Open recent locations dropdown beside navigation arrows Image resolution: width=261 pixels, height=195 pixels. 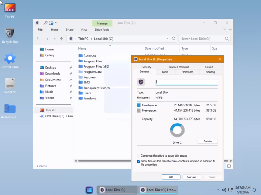[x=55, y=39]
